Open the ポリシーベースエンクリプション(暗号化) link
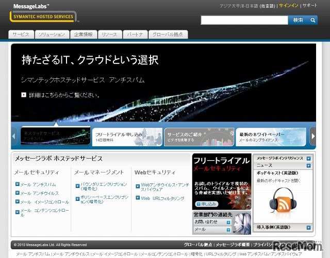 104,199
